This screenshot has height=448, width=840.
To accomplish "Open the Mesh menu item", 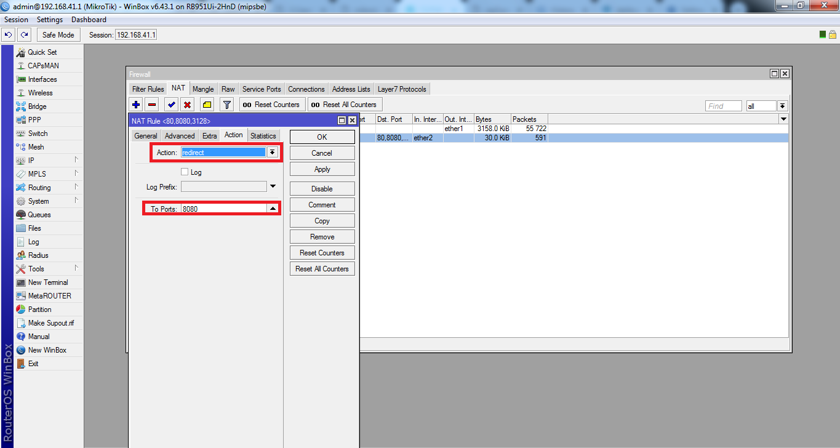I will 36,147.
